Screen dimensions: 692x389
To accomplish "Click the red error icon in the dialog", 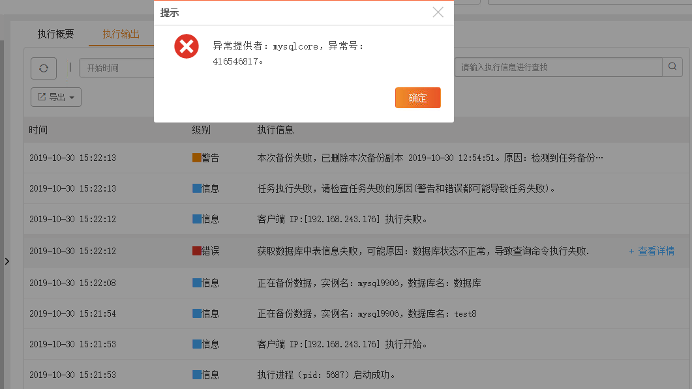I will click(x=187, y=46).
